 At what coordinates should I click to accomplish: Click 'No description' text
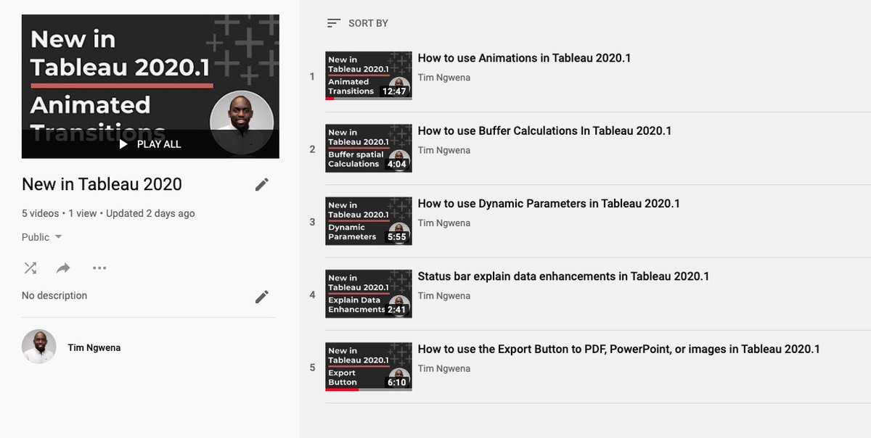(54, 296)
